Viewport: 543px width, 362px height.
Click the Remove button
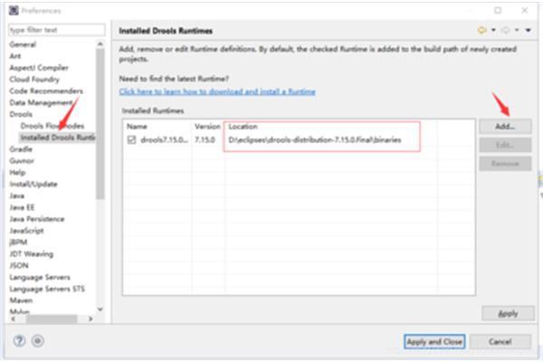(x=505, y=164)
